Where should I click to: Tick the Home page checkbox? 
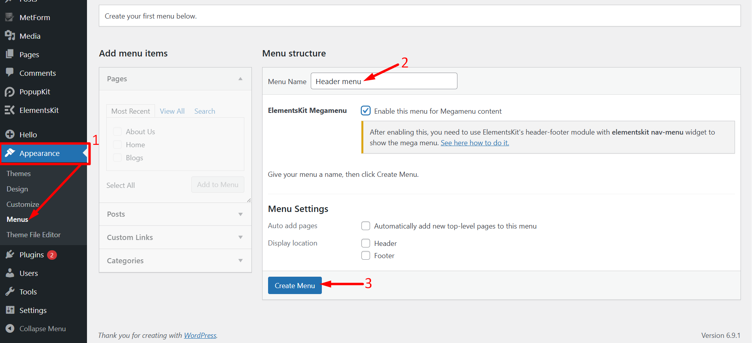coord(117,144)
